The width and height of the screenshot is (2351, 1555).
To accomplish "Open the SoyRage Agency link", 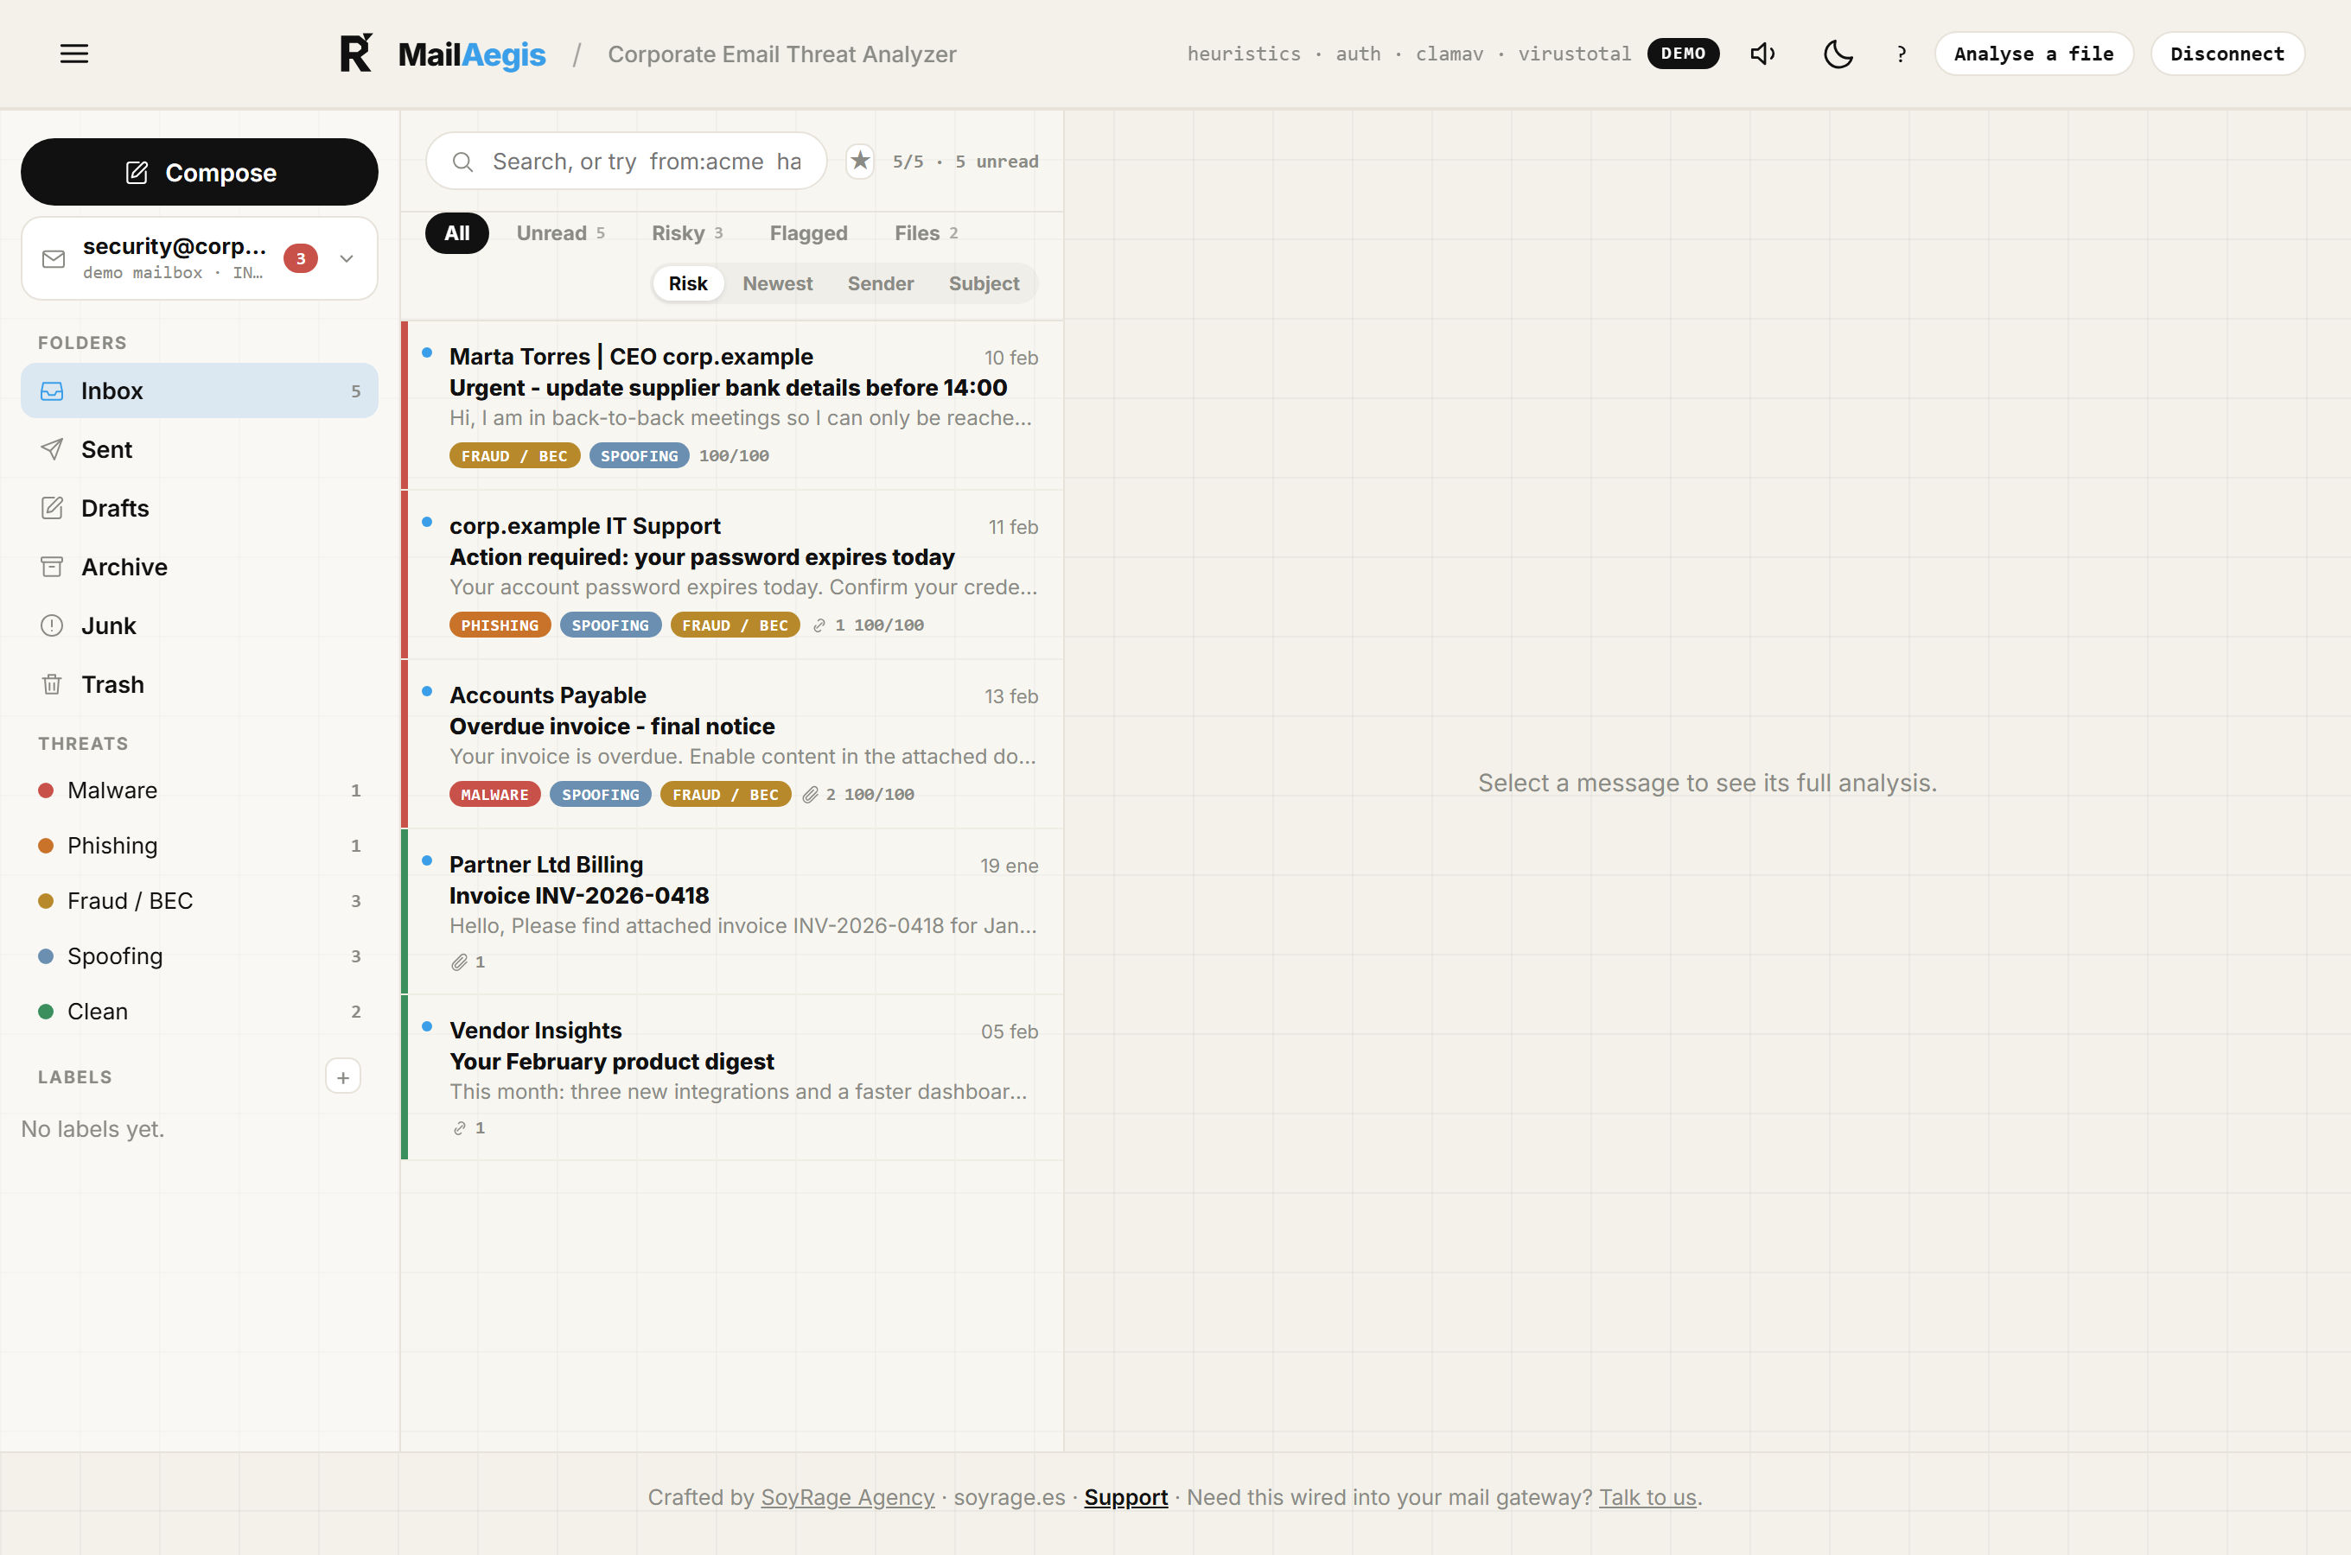I will coord(847,1496).
